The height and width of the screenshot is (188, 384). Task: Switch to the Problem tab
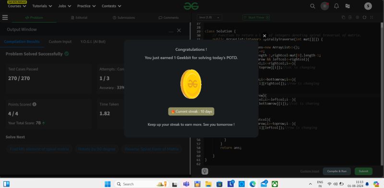click(x=34, y=18)
